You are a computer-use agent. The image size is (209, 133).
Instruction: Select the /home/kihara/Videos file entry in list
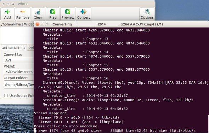[17, 24]
